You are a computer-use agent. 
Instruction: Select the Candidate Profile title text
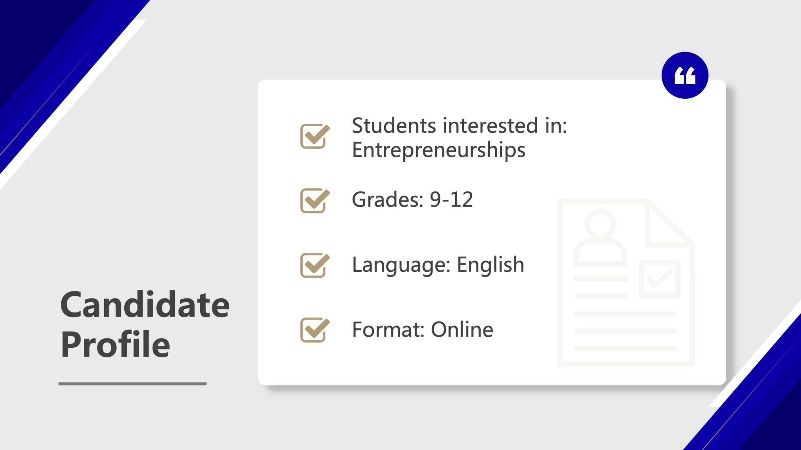(x=145, y=324)
